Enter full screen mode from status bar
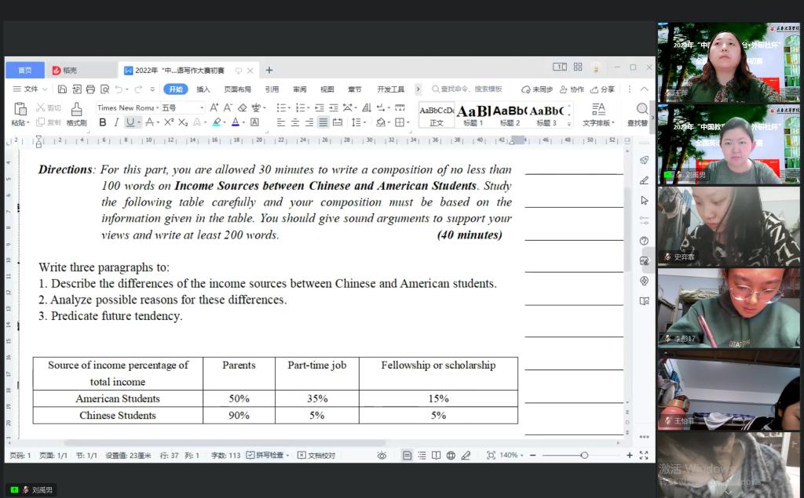Image resolution: width=804 pixels, height=498 pixels. 644,456
